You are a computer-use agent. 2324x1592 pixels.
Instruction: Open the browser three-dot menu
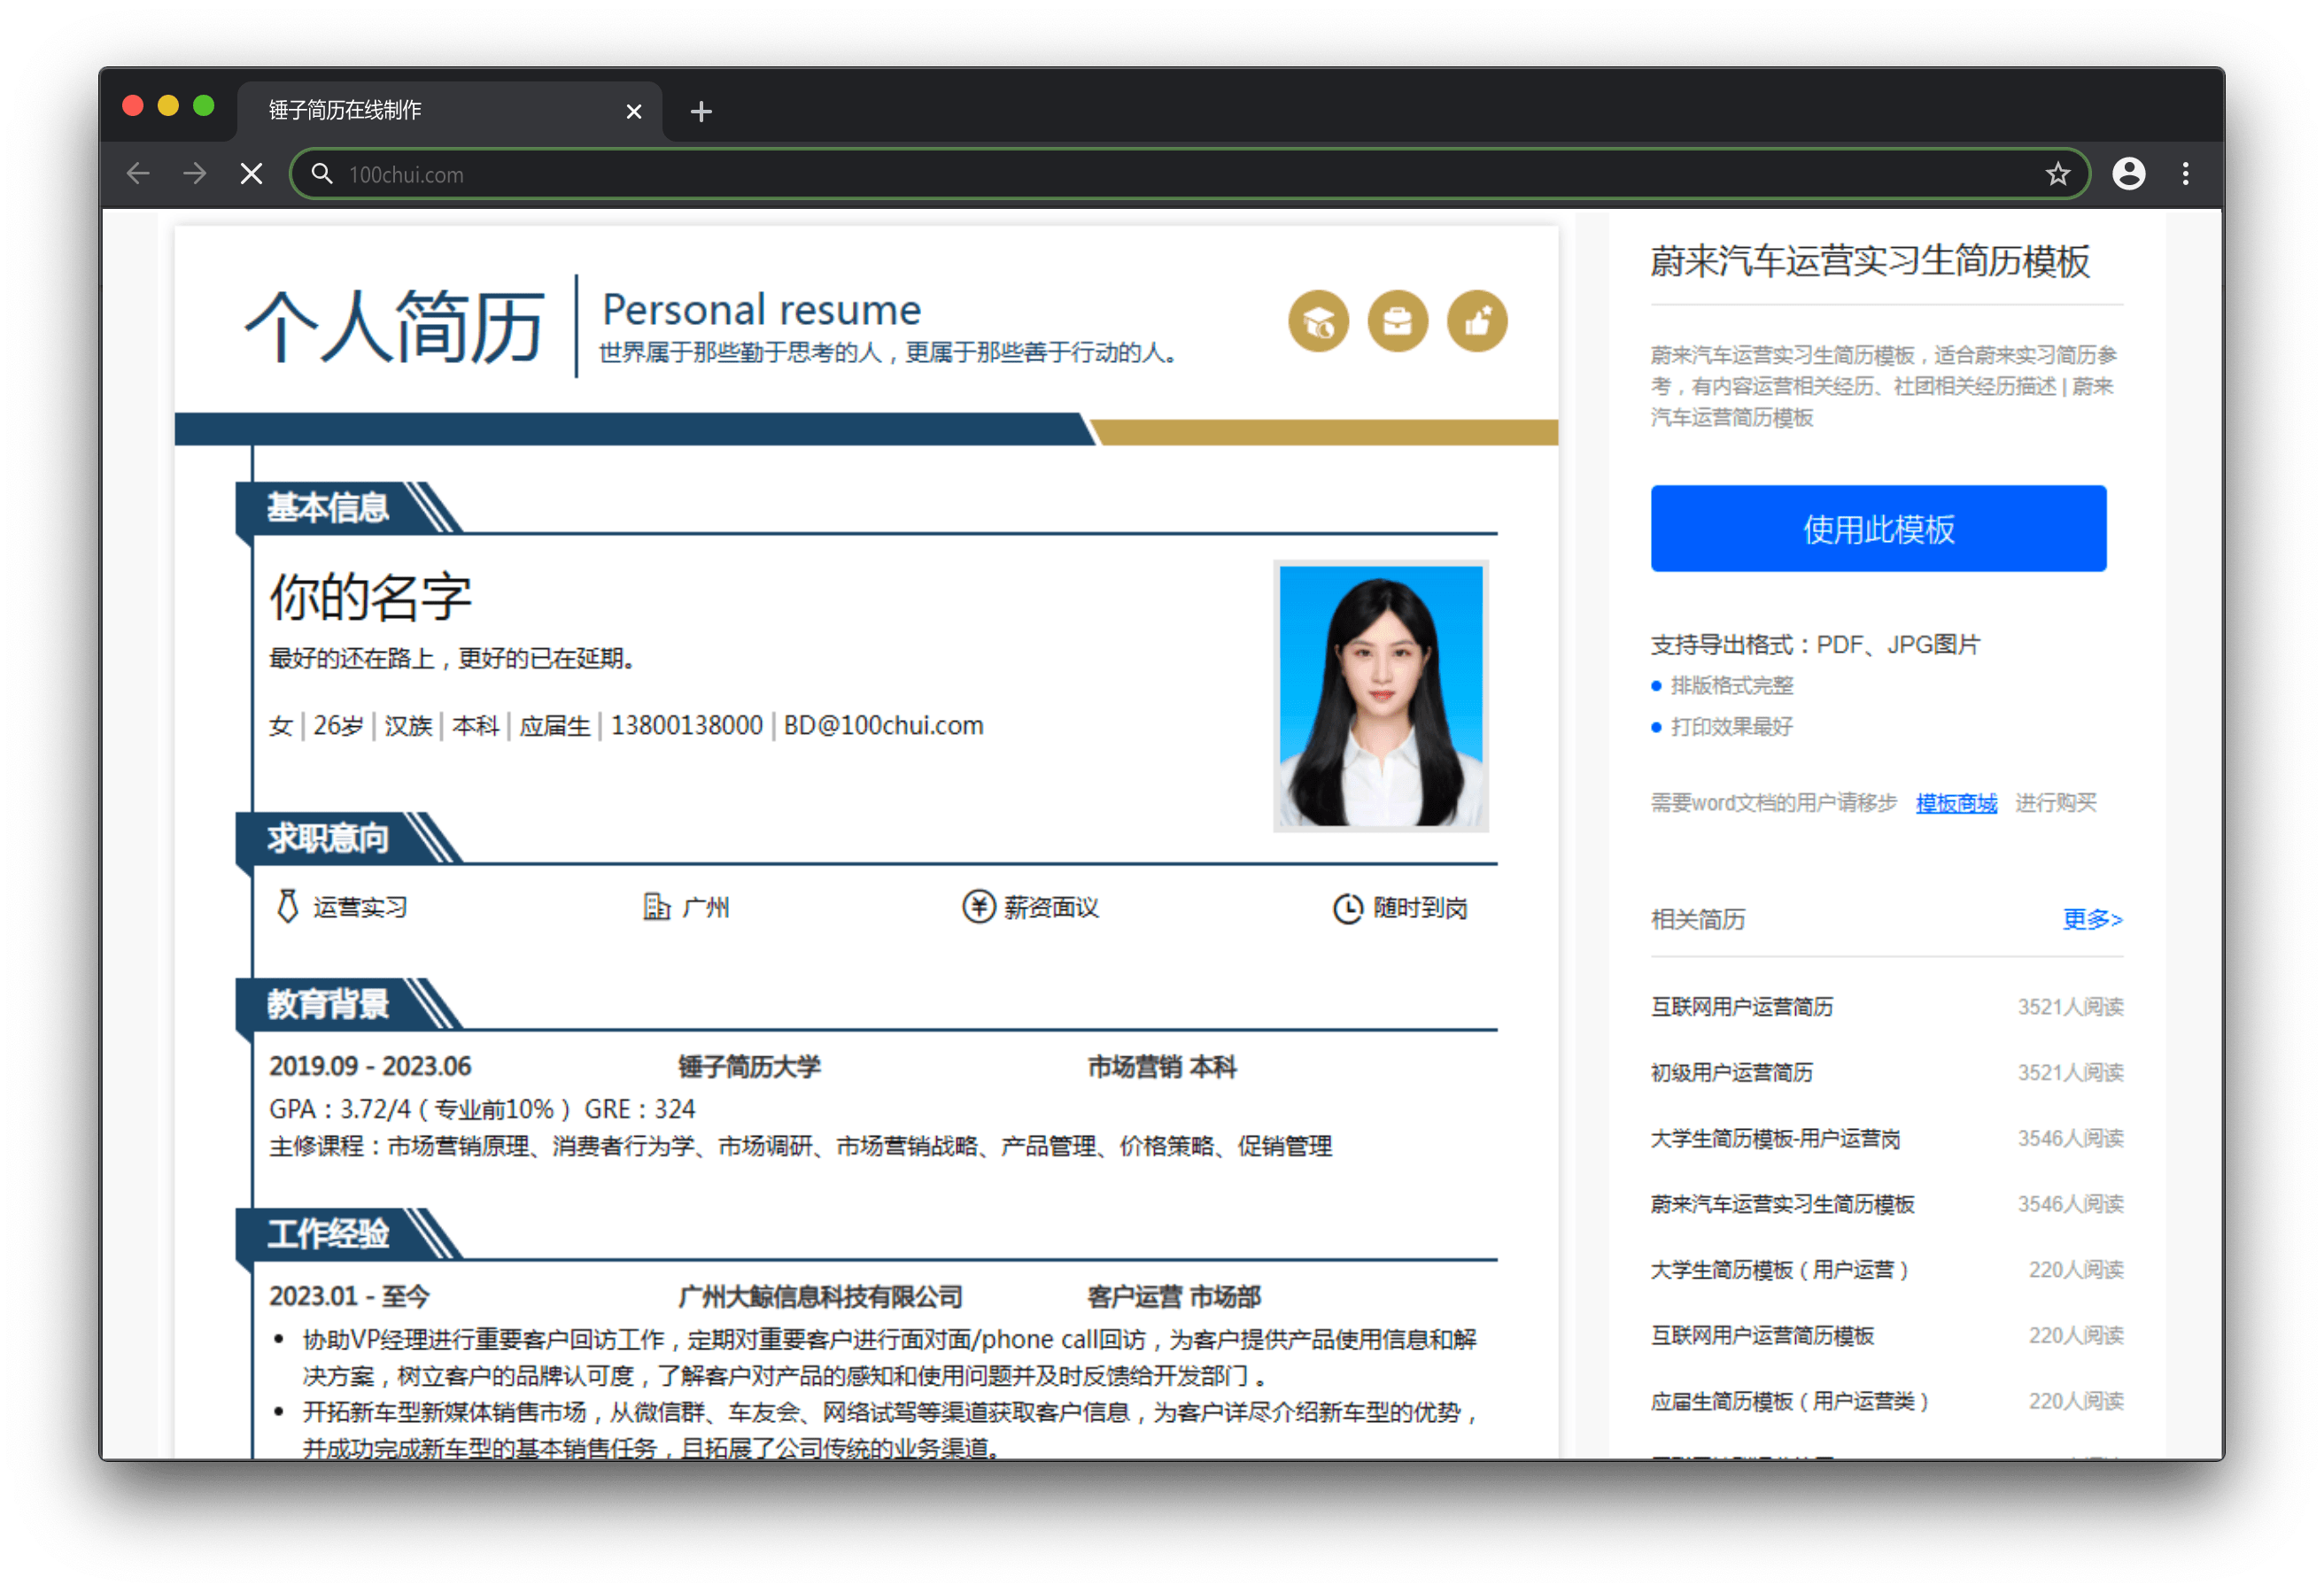click(x=2185, y=174)
